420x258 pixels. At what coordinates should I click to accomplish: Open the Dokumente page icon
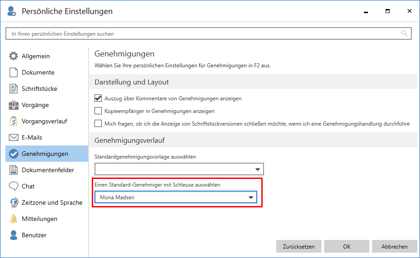click(14, 73)
